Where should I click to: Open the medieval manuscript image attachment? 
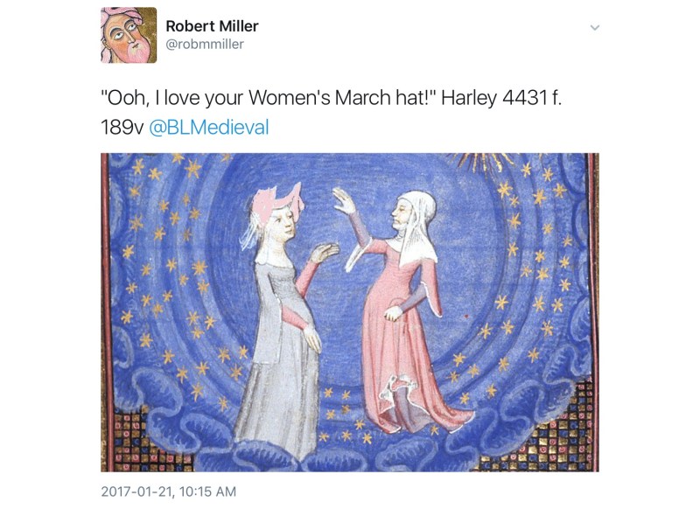tap(350, 312)
